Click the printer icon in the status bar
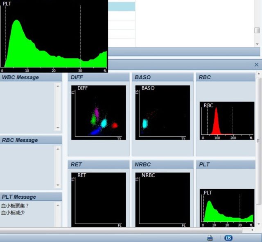Screen dimensions: 262x242 pos(210,238)
